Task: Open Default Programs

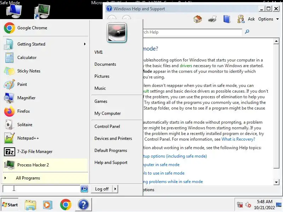Action: point(111,151)
